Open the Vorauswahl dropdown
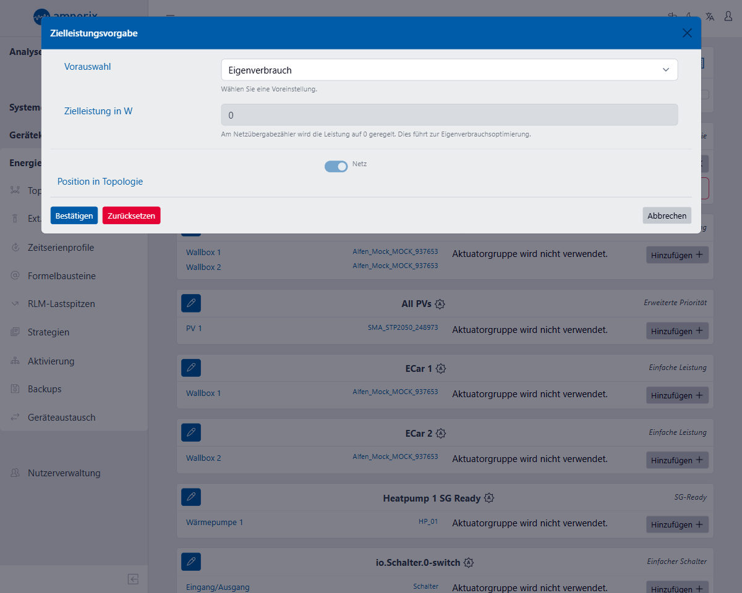 [449, 70]
